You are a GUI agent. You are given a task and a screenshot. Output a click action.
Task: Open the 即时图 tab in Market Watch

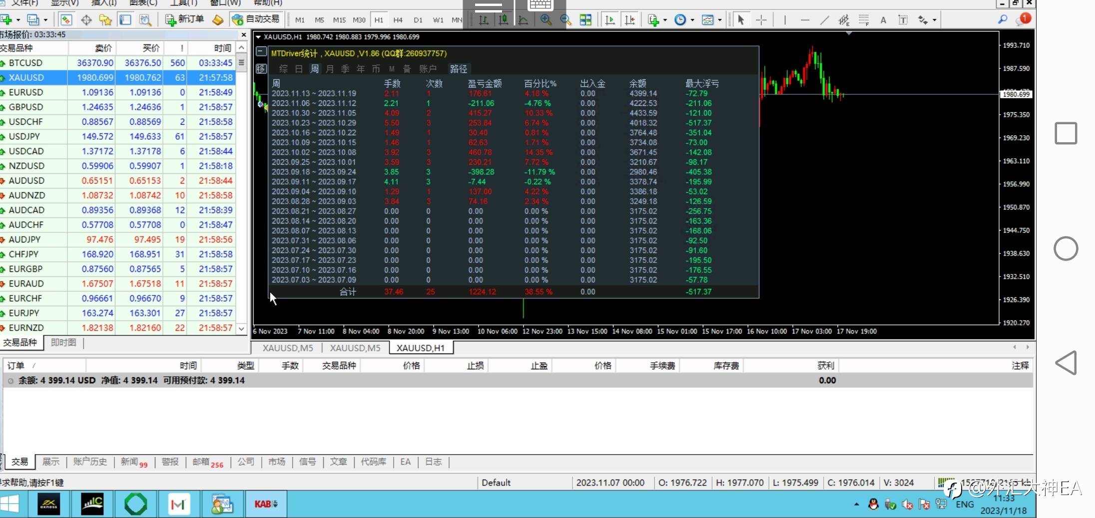point(63,342)
